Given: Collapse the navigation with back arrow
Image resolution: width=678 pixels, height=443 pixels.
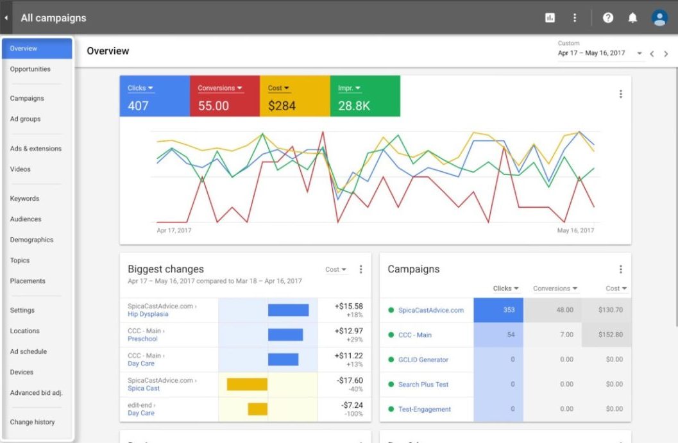Looking at the screenshot, I should pos(6,18).
